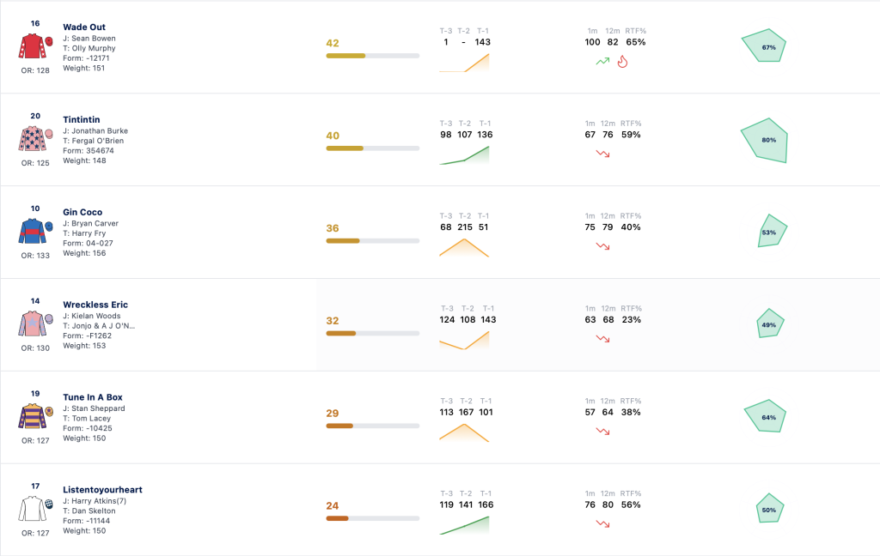Image resolution: width=880 pixels, height=556 pixels.
Task: Click Wade Out's rating bar scoring 42
Action: pyautogui.click(x=373, y=56)
